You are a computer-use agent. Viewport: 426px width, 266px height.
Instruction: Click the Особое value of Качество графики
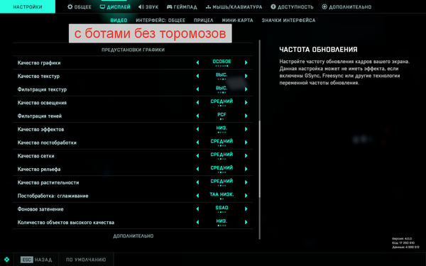(222, 62)
